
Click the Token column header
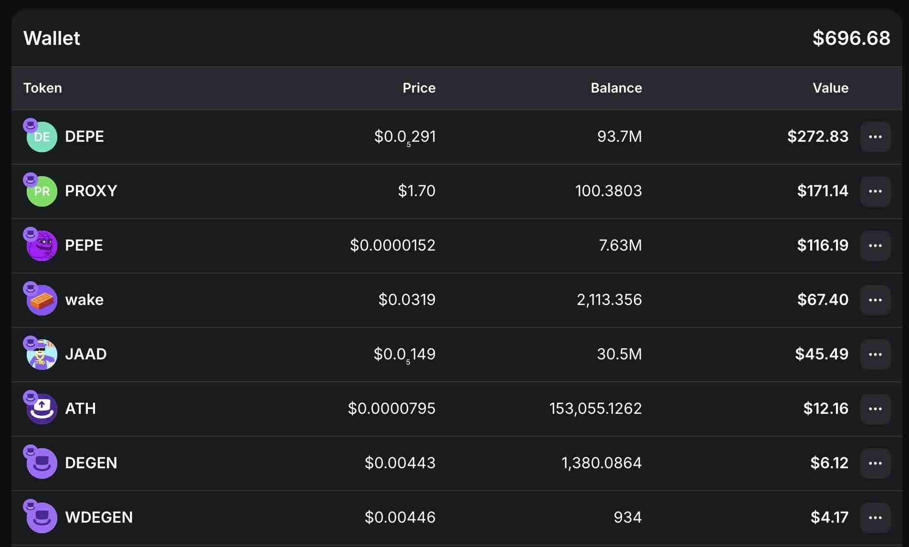42,88
